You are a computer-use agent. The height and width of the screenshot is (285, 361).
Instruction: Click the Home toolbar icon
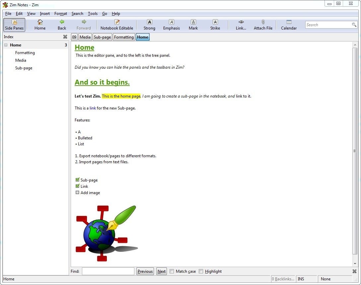[40, 25]
